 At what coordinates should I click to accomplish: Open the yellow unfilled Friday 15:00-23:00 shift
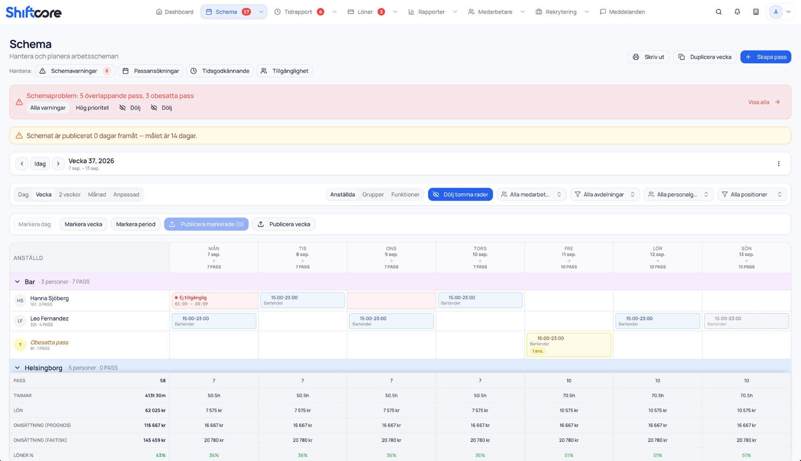pos(569,345)
